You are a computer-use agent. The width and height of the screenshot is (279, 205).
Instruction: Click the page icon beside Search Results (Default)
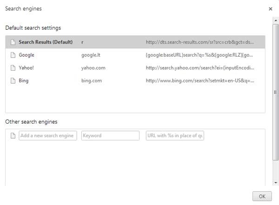[x=13, y=42]
